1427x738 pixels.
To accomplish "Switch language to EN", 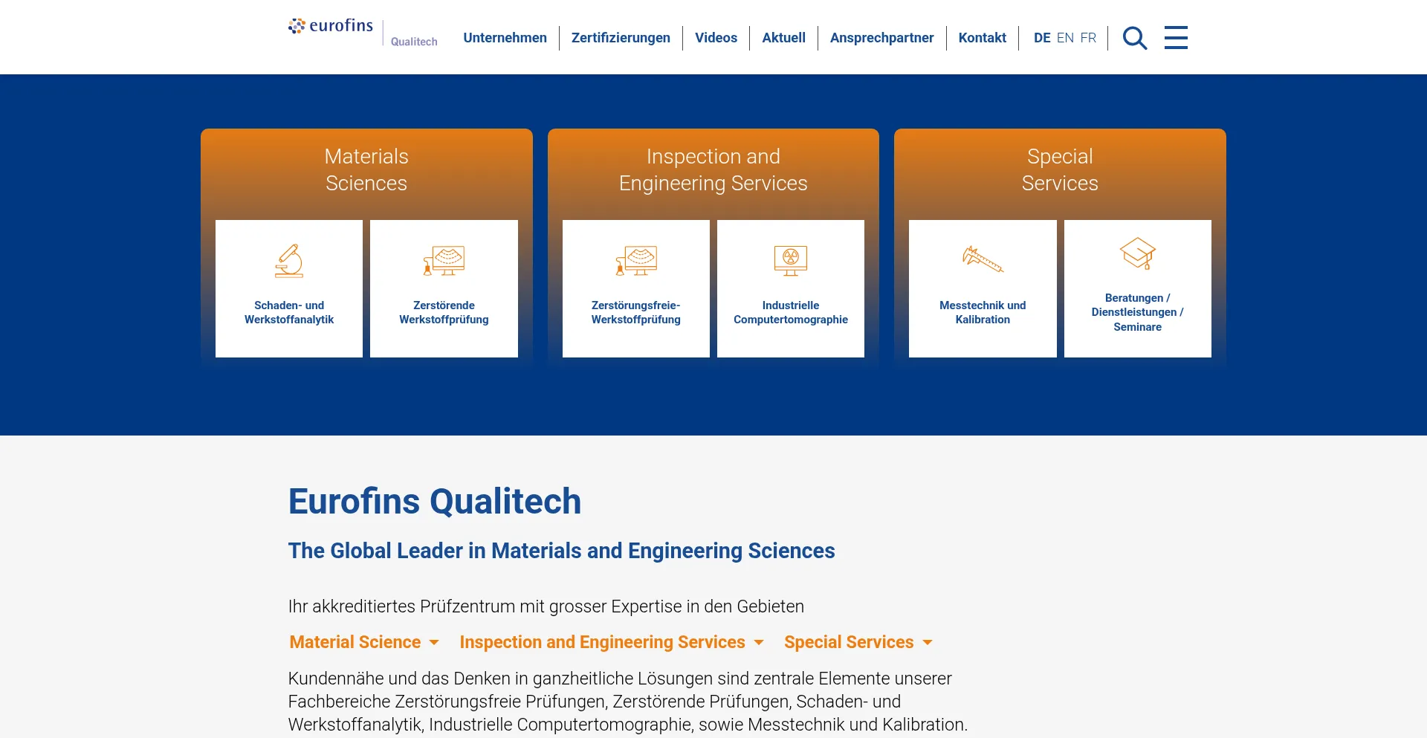I will (x=1065, y=38).
